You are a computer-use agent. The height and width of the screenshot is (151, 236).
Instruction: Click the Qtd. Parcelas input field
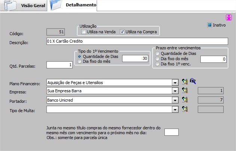(59, 65)
